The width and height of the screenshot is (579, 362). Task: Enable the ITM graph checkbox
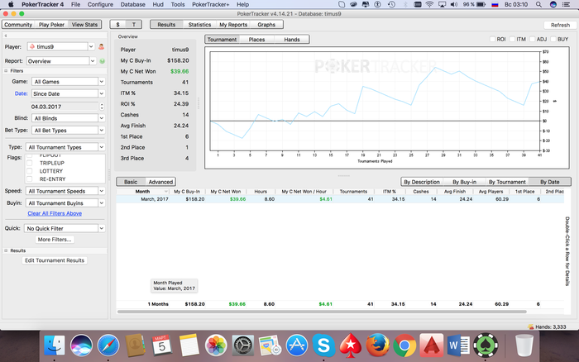point(512,39)
